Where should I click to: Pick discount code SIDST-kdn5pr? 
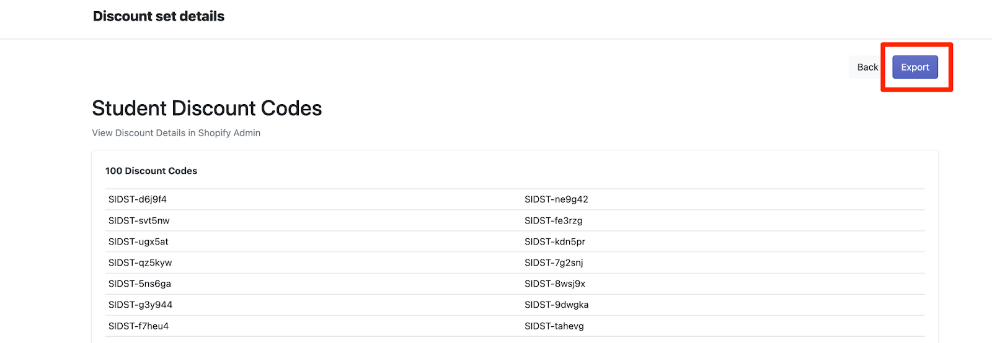(554, 241)
